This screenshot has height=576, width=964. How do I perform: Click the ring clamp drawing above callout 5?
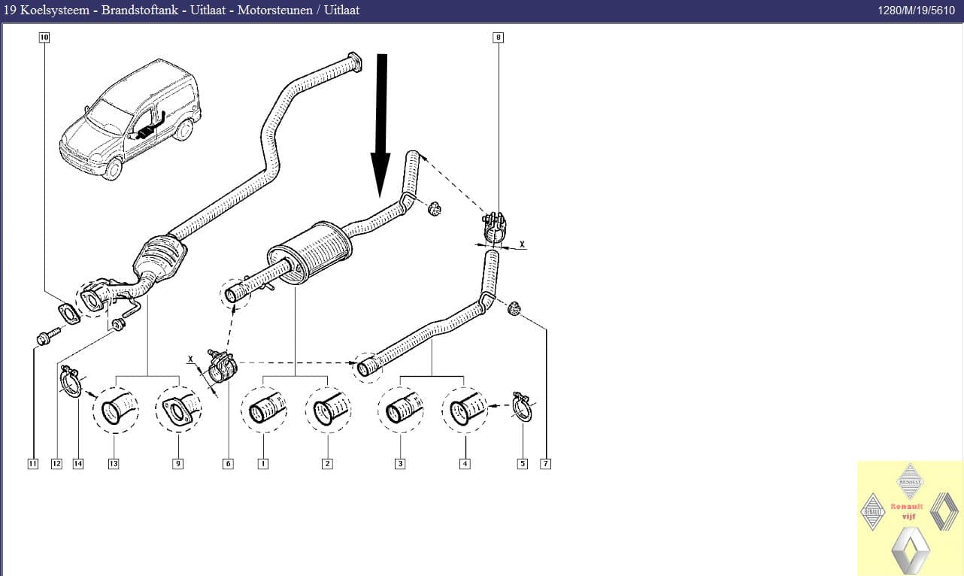pos(522,406)
